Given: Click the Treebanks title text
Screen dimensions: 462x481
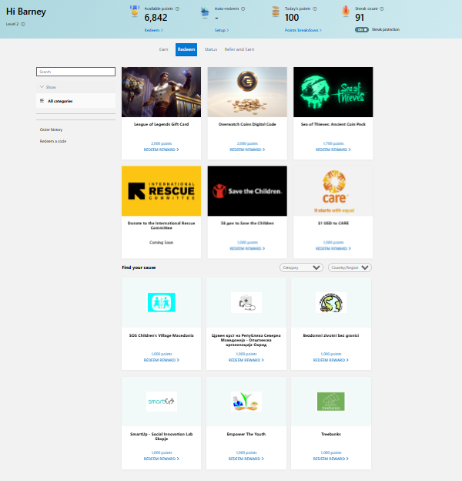Looking at the screenshot, I should tap(331, 434).
